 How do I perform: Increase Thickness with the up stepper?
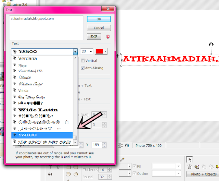[109, 168]
